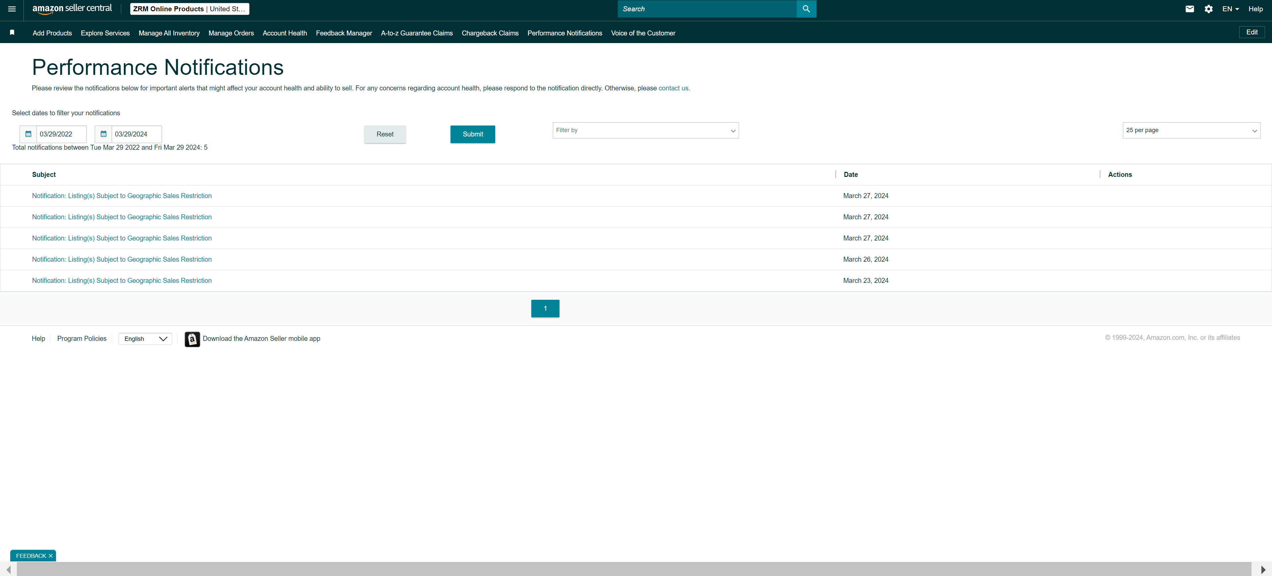Open Performance Notifications nav item
This screenshot has width=1272, height=576.
564,33
